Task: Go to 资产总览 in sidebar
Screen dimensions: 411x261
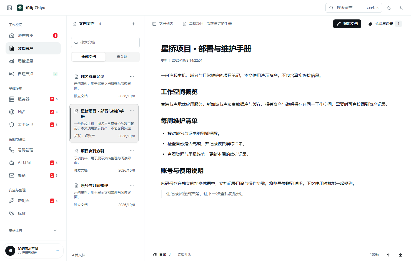Action: pyautogui.click(x=33, y=36)
